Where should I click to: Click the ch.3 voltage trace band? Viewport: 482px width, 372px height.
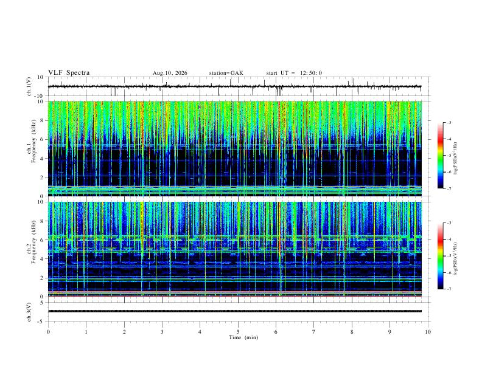click(234, 311)
